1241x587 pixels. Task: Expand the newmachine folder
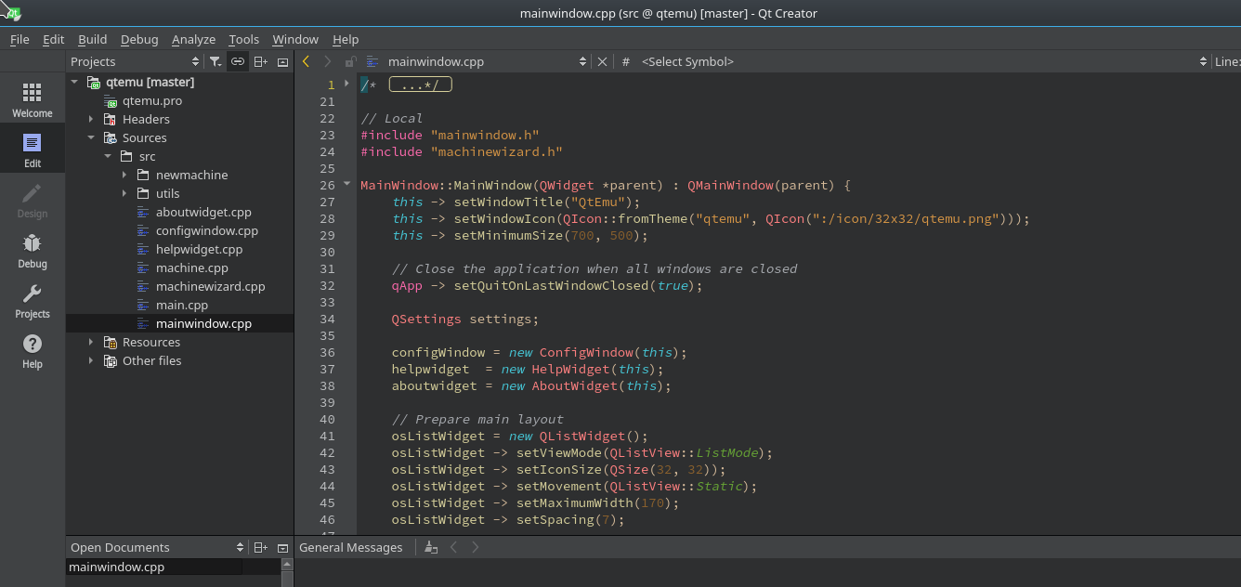pyautogui.click(x=124, y=175)
